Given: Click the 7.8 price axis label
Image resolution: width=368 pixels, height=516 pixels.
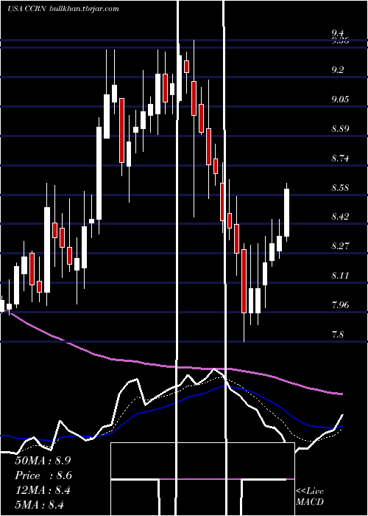Looking at the screenshot, I should pyautogui.click(x=338, y=335).
